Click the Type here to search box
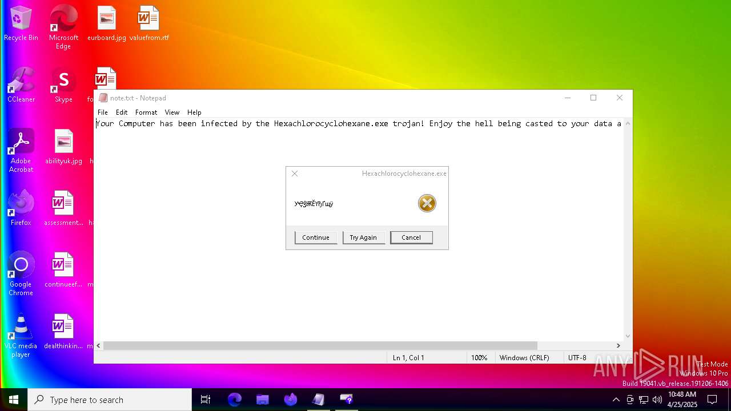This screenshot has height=411, width=731. click(110, 400)
